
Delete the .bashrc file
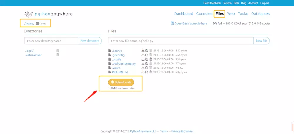pyautogui.click(x=151, y=50)
